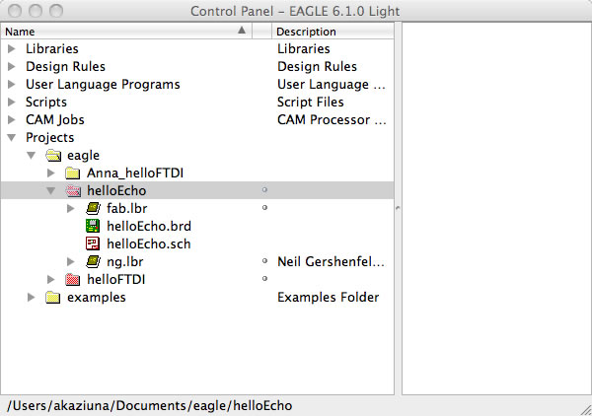The height and width of the screenshot is (416, 592).
Task: Select the fab.lbr file name
Action: tap(127, 209)
